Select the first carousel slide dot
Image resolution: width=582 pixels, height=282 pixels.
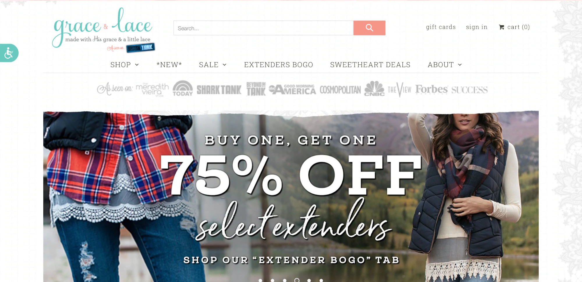coord(260,280)
